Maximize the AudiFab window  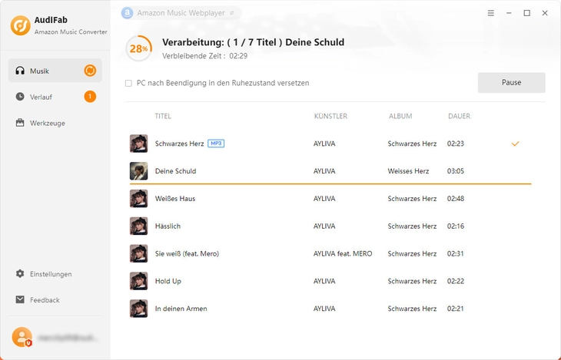(527, 13)
